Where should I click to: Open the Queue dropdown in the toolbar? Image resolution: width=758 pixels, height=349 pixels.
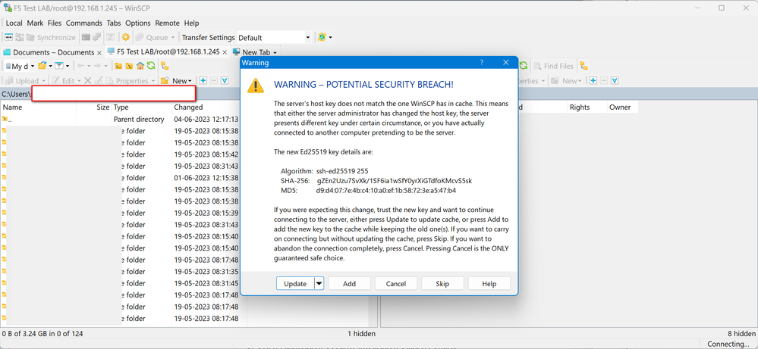click(x=155, y=37)
